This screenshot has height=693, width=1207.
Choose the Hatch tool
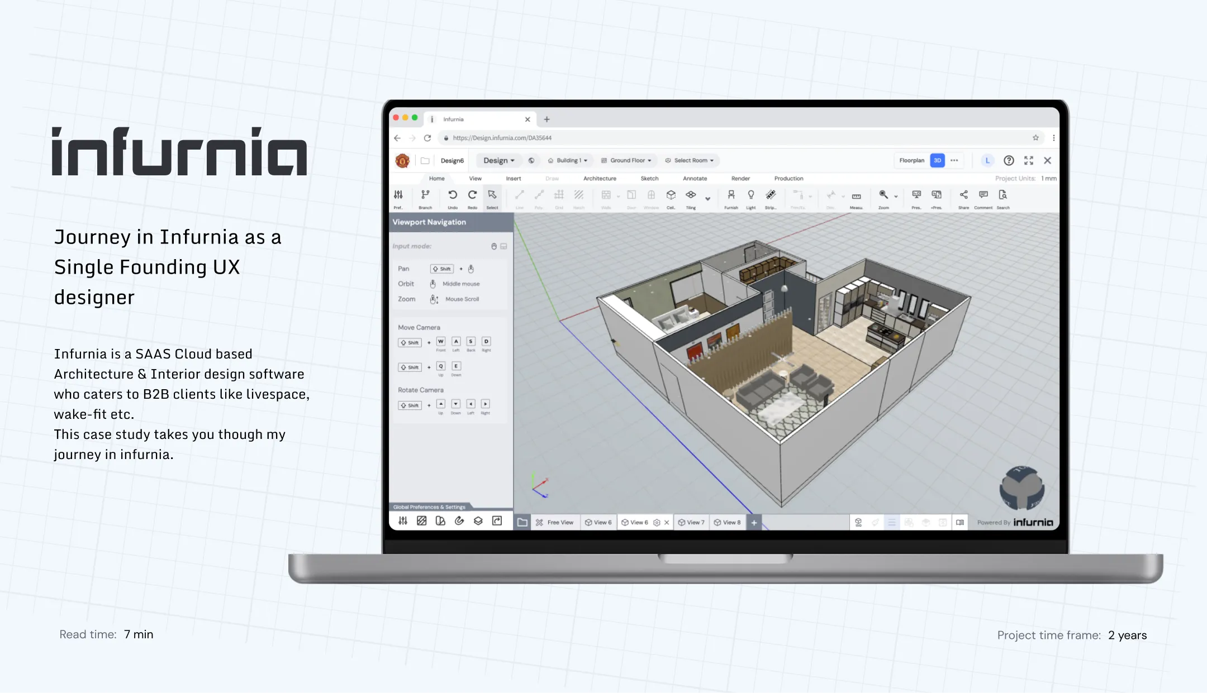pyautogui.click(x=579, y=198)
